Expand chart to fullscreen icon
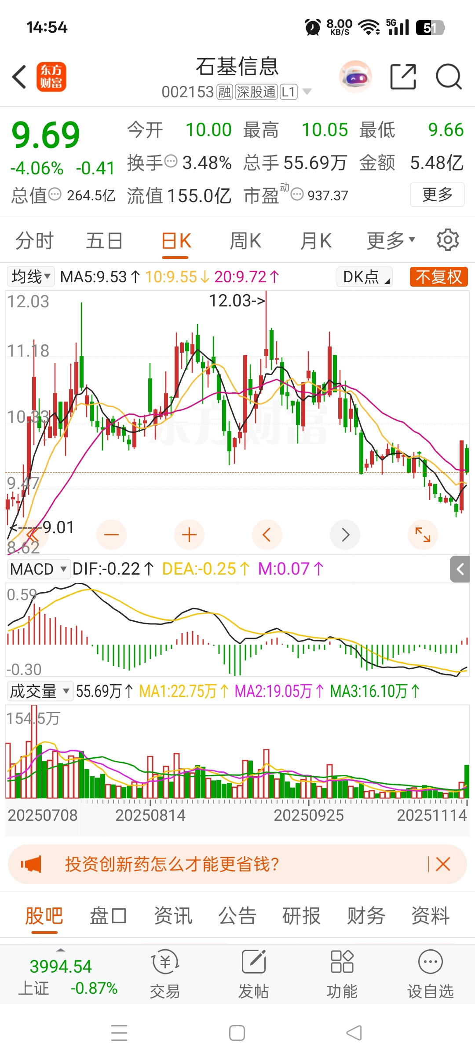Viewport: 475px width, 1062px height. (x=423, y=535)
